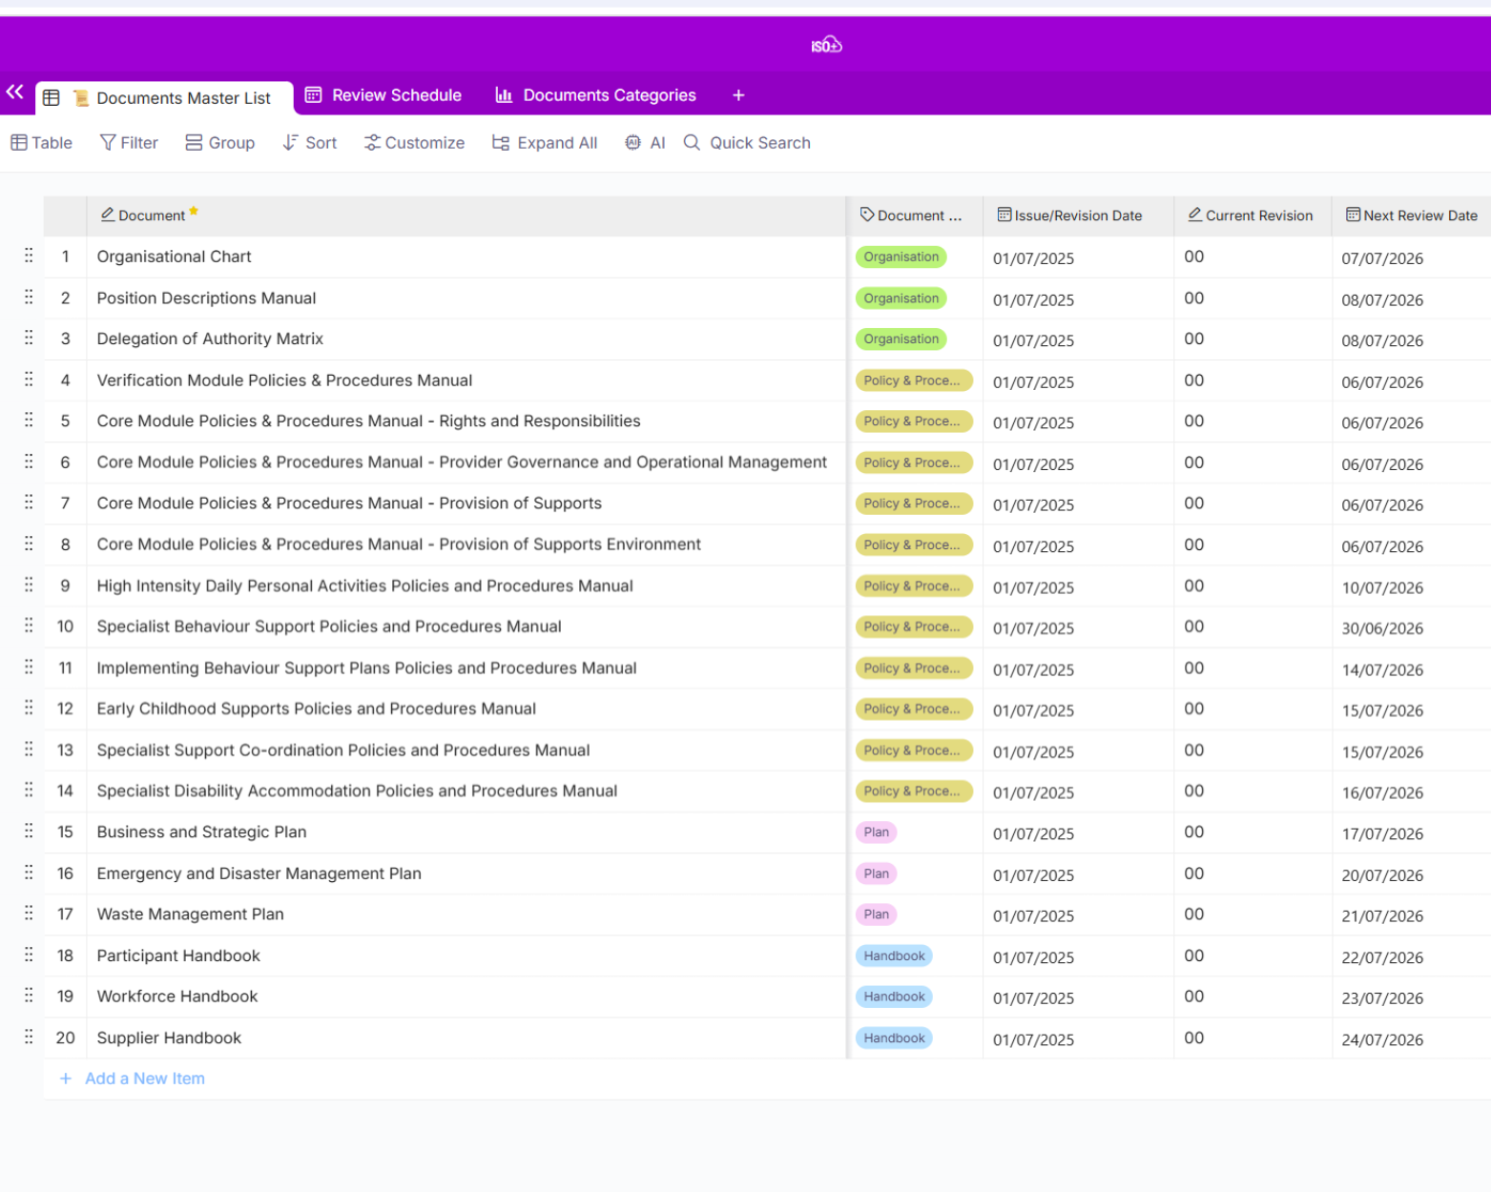Open Group rows option
Screen dimensions: 1491x1192
click(x=220, y=143)
